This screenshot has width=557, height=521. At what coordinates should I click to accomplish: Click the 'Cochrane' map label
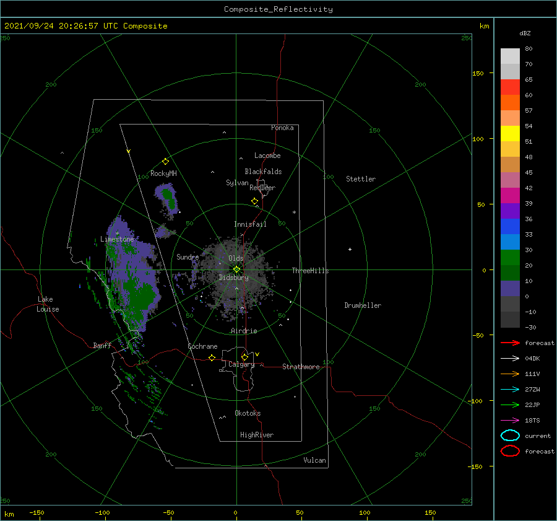point(202,346)
